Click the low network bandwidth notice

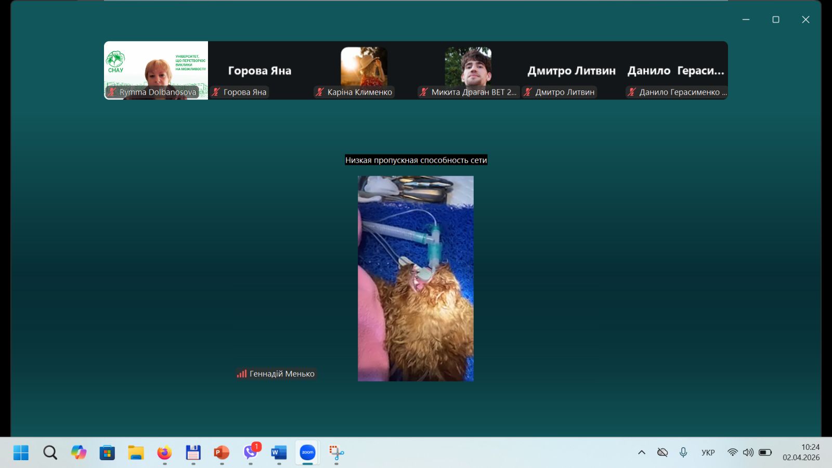(x=416, y=160)
